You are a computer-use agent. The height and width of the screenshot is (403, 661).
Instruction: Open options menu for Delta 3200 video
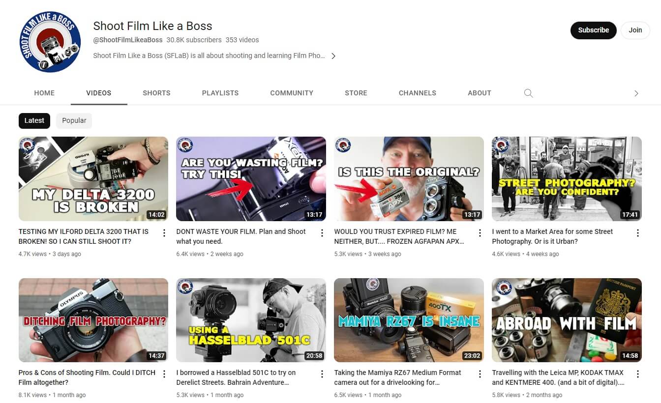164,233
